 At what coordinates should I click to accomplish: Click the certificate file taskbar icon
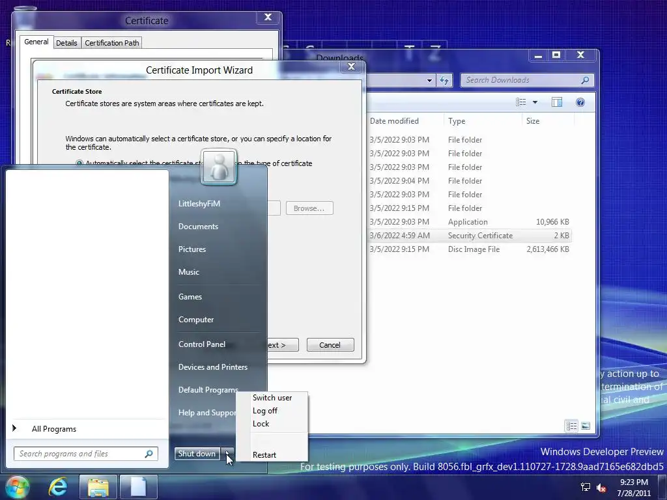[138, 487]
